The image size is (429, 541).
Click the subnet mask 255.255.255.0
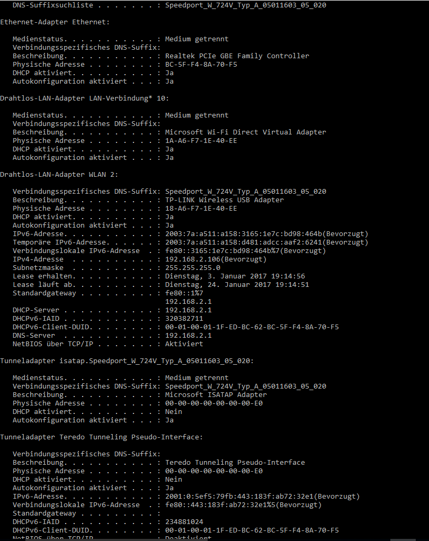193,268
